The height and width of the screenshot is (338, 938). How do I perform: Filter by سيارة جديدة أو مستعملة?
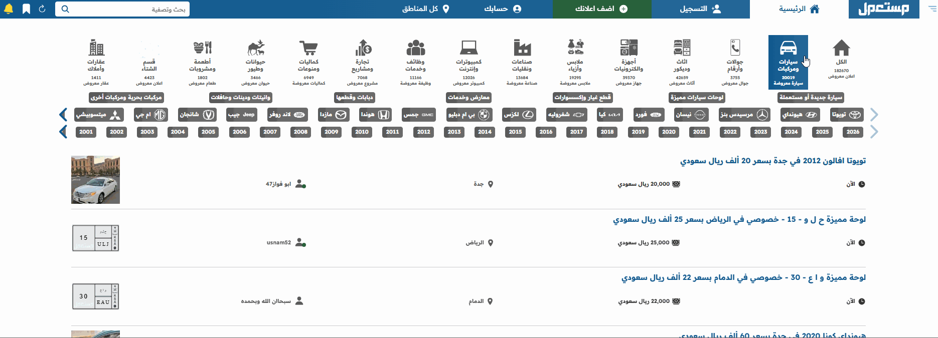811,98
